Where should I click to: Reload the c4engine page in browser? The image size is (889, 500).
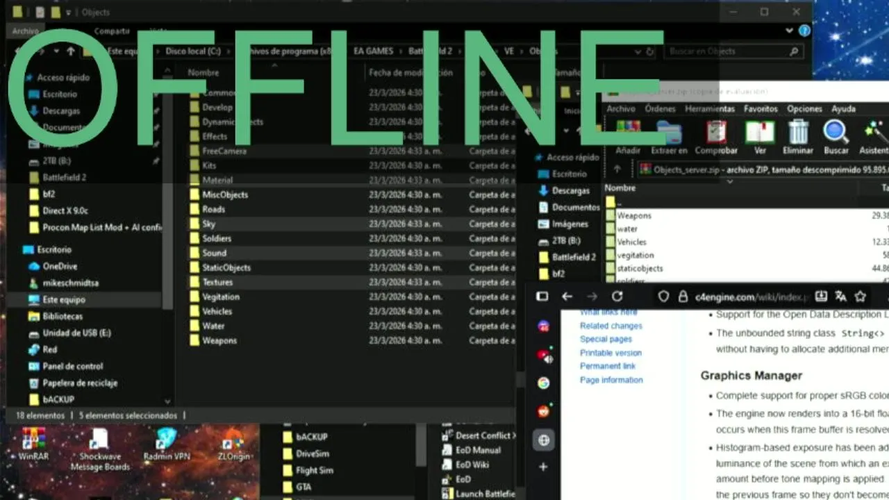(x=617, y=297)
